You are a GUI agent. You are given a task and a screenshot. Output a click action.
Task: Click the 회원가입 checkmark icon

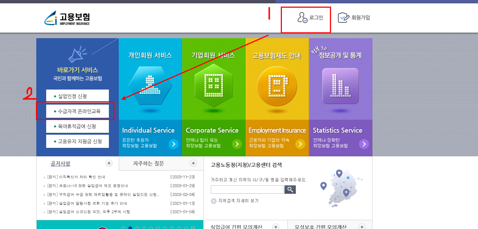coord(343,18)
